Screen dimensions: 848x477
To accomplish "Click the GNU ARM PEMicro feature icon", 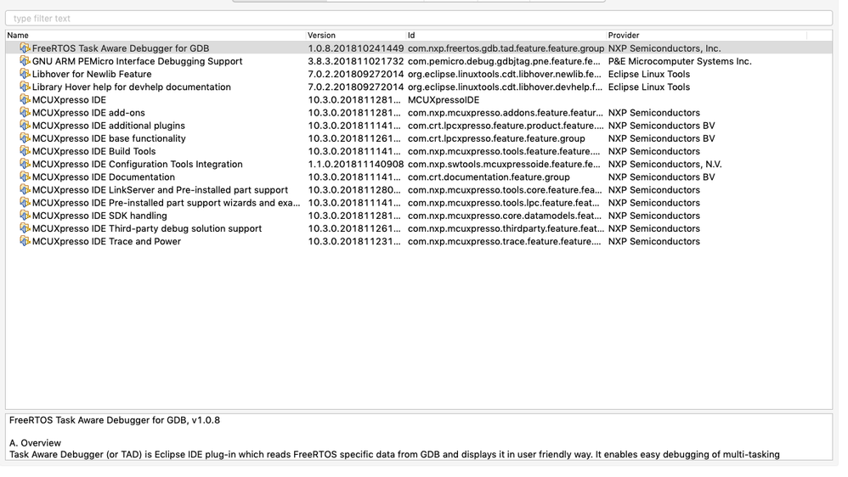I will 25,61.
